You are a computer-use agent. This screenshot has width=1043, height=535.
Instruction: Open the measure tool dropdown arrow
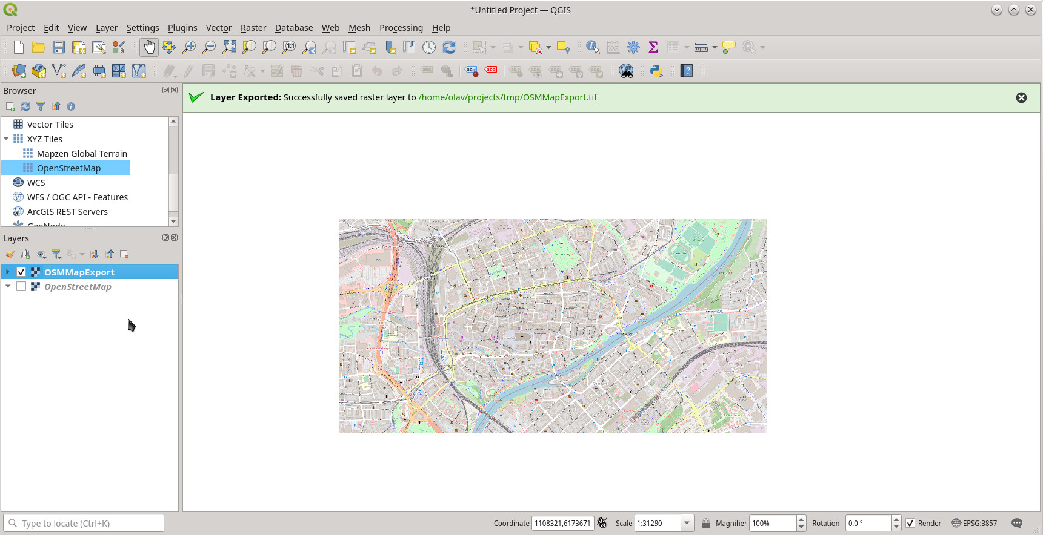[x=715, y=47]
